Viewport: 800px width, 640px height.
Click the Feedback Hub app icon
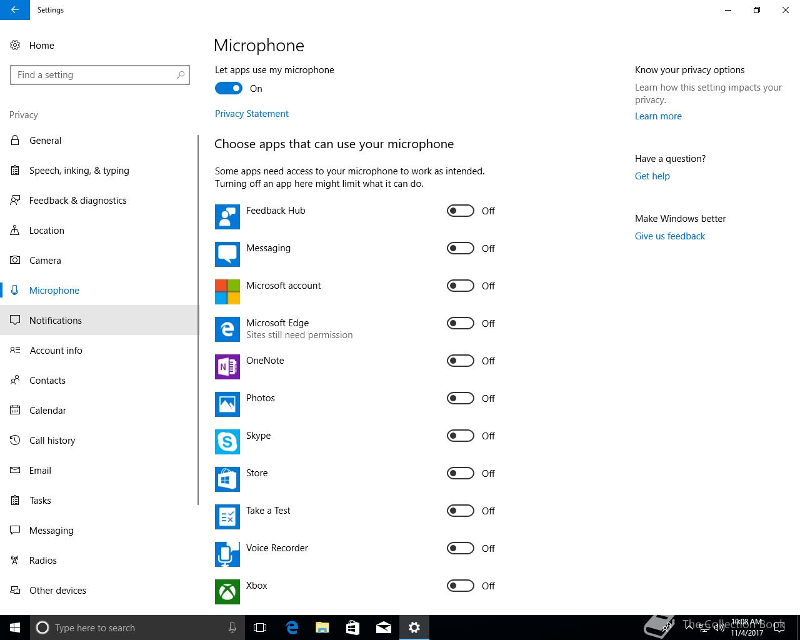tap(227, 217)
